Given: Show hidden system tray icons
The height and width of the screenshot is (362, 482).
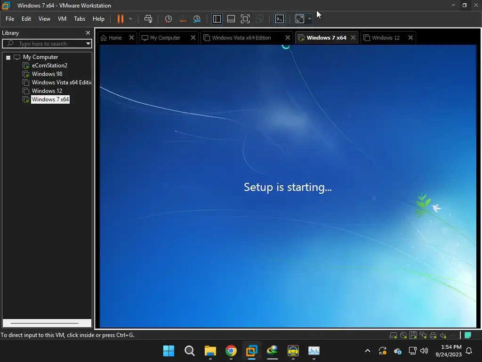Looking at the screenshot, I should (367, 351).
